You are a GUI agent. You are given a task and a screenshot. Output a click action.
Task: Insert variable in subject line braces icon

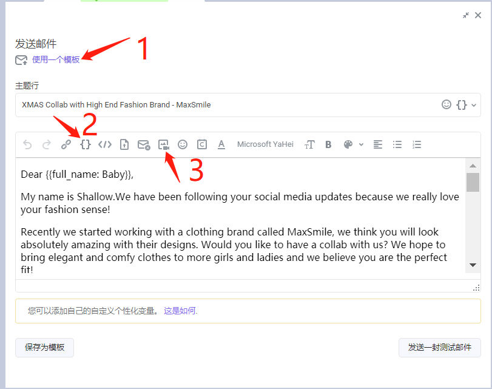click(462, 104)
